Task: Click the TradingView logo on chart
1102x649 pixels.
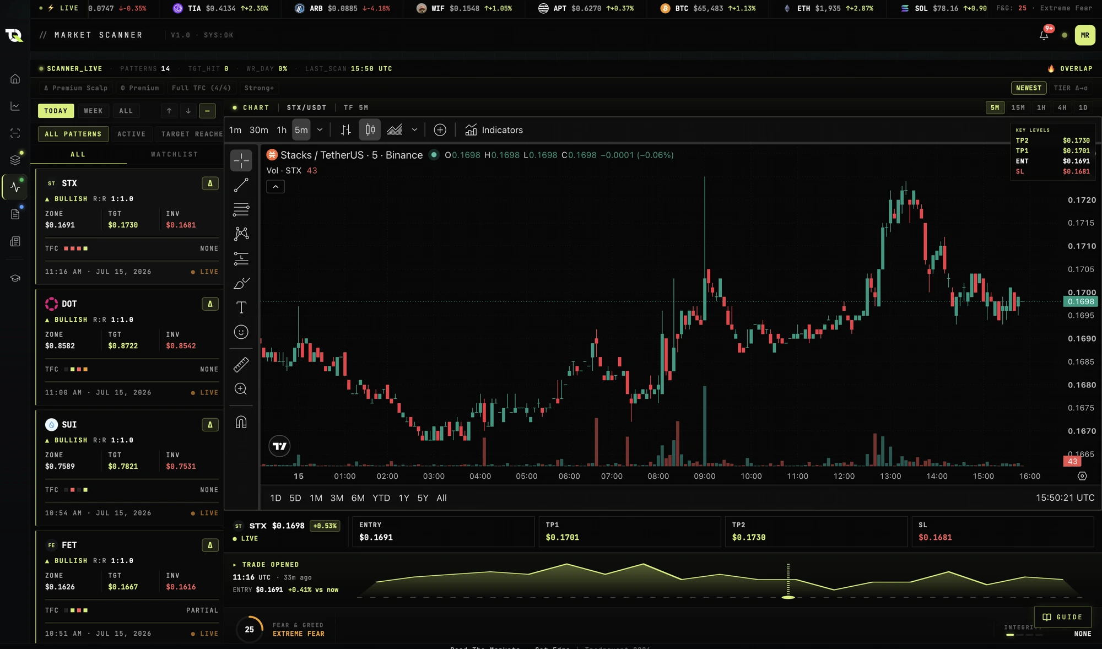Action: (279, 446)
